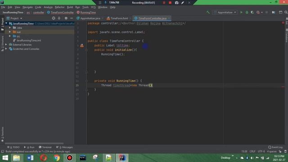Open Chrome from taskbar
The height and width of the screenshot is (162, 288).
(x=57, y=158)
